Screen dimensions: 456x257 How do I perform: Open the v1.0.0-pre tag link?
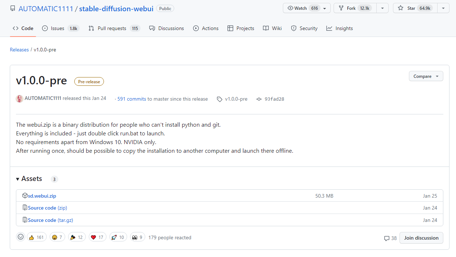coord(232,99)
